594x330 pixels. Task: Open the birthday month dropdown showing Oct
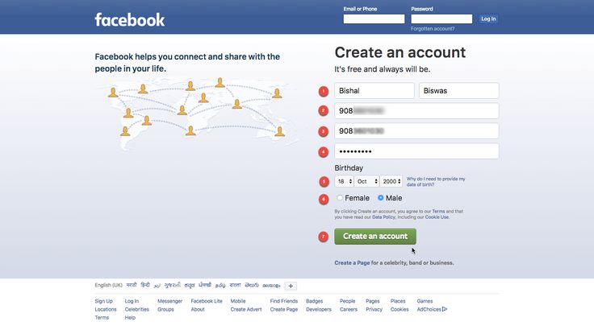coord(367,182)
